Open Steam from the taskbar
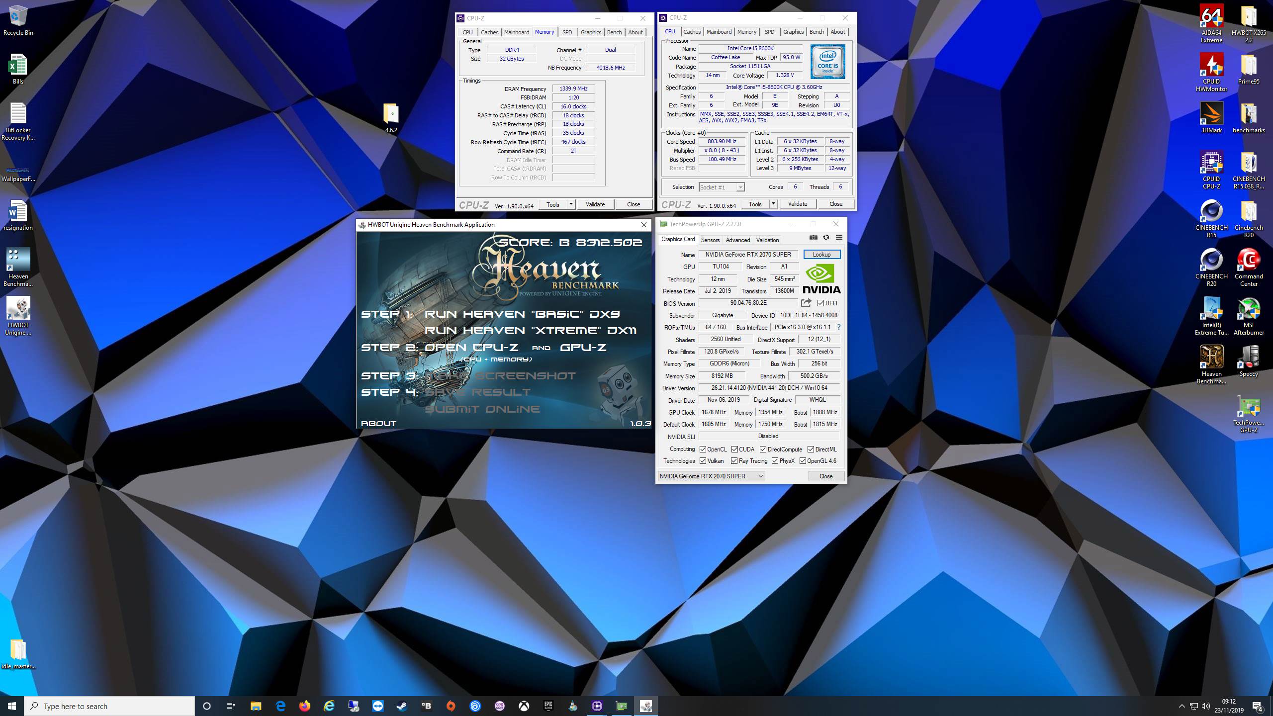The width and height of the screenshot is (1273, 716). click(402, 706)
